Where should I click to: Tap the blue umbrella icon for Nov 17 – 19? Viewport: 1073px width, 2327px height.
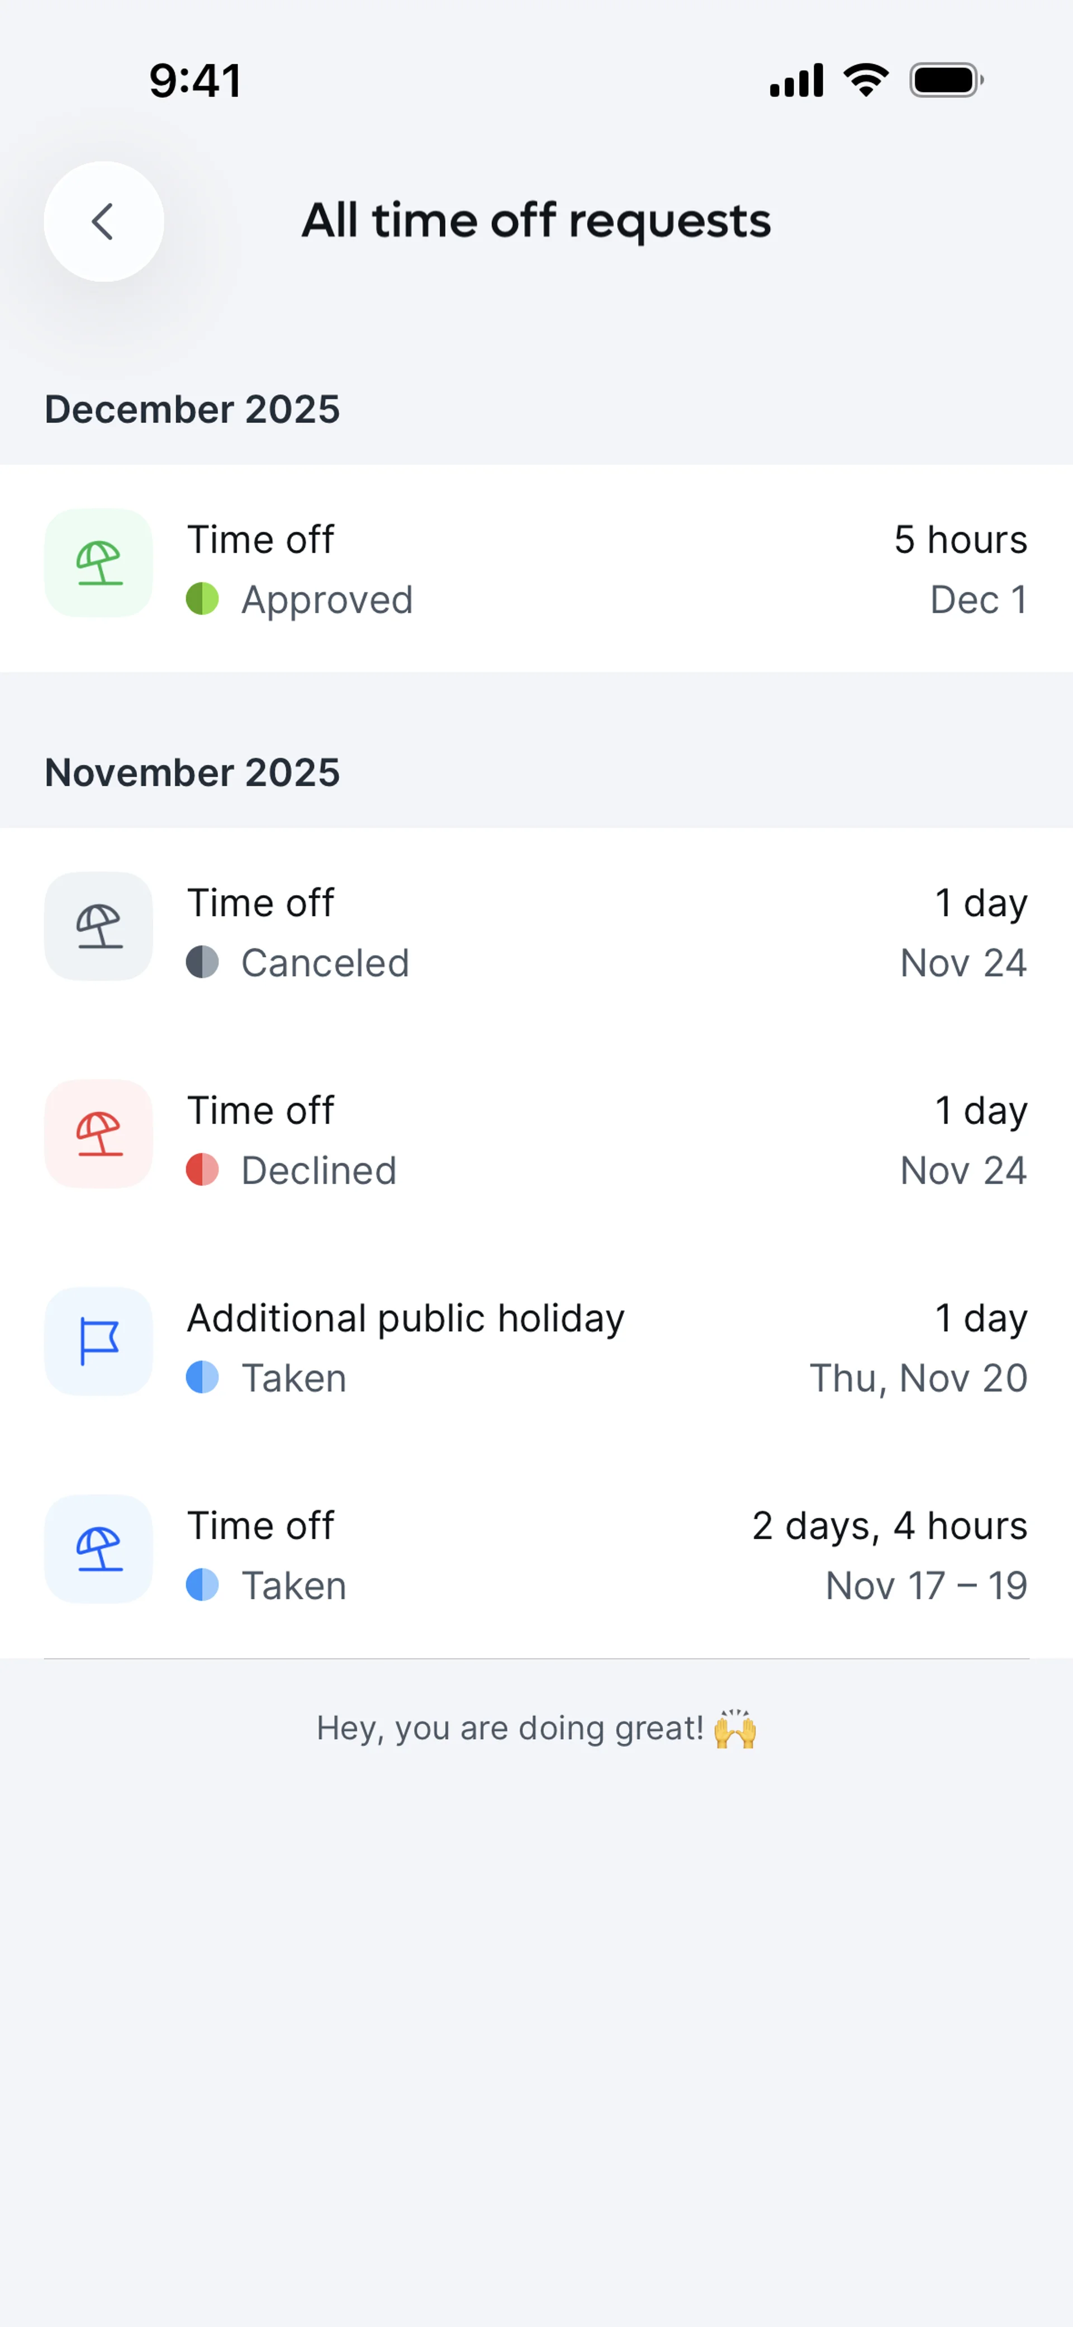pos(99,1549)
